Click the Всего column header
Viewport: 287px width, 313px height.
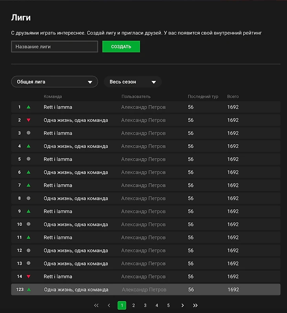(x=233, y=96)
